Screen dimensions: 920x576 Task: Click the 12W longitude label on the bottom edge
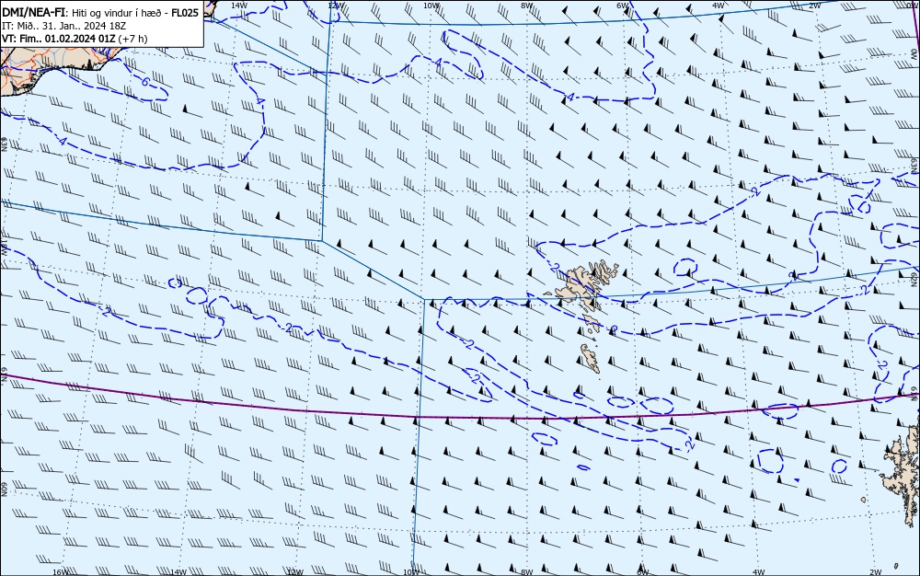click(x=295, y=572)
